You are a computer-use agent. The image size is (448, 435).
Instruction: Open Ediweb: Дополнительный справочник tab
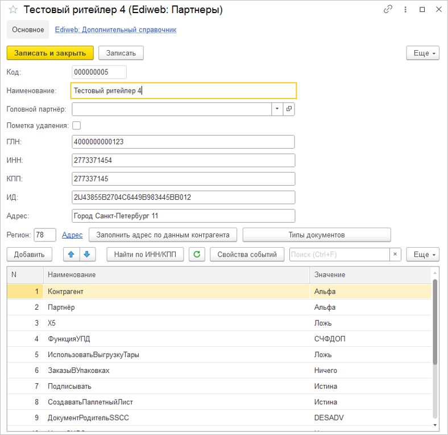[115, 30]
